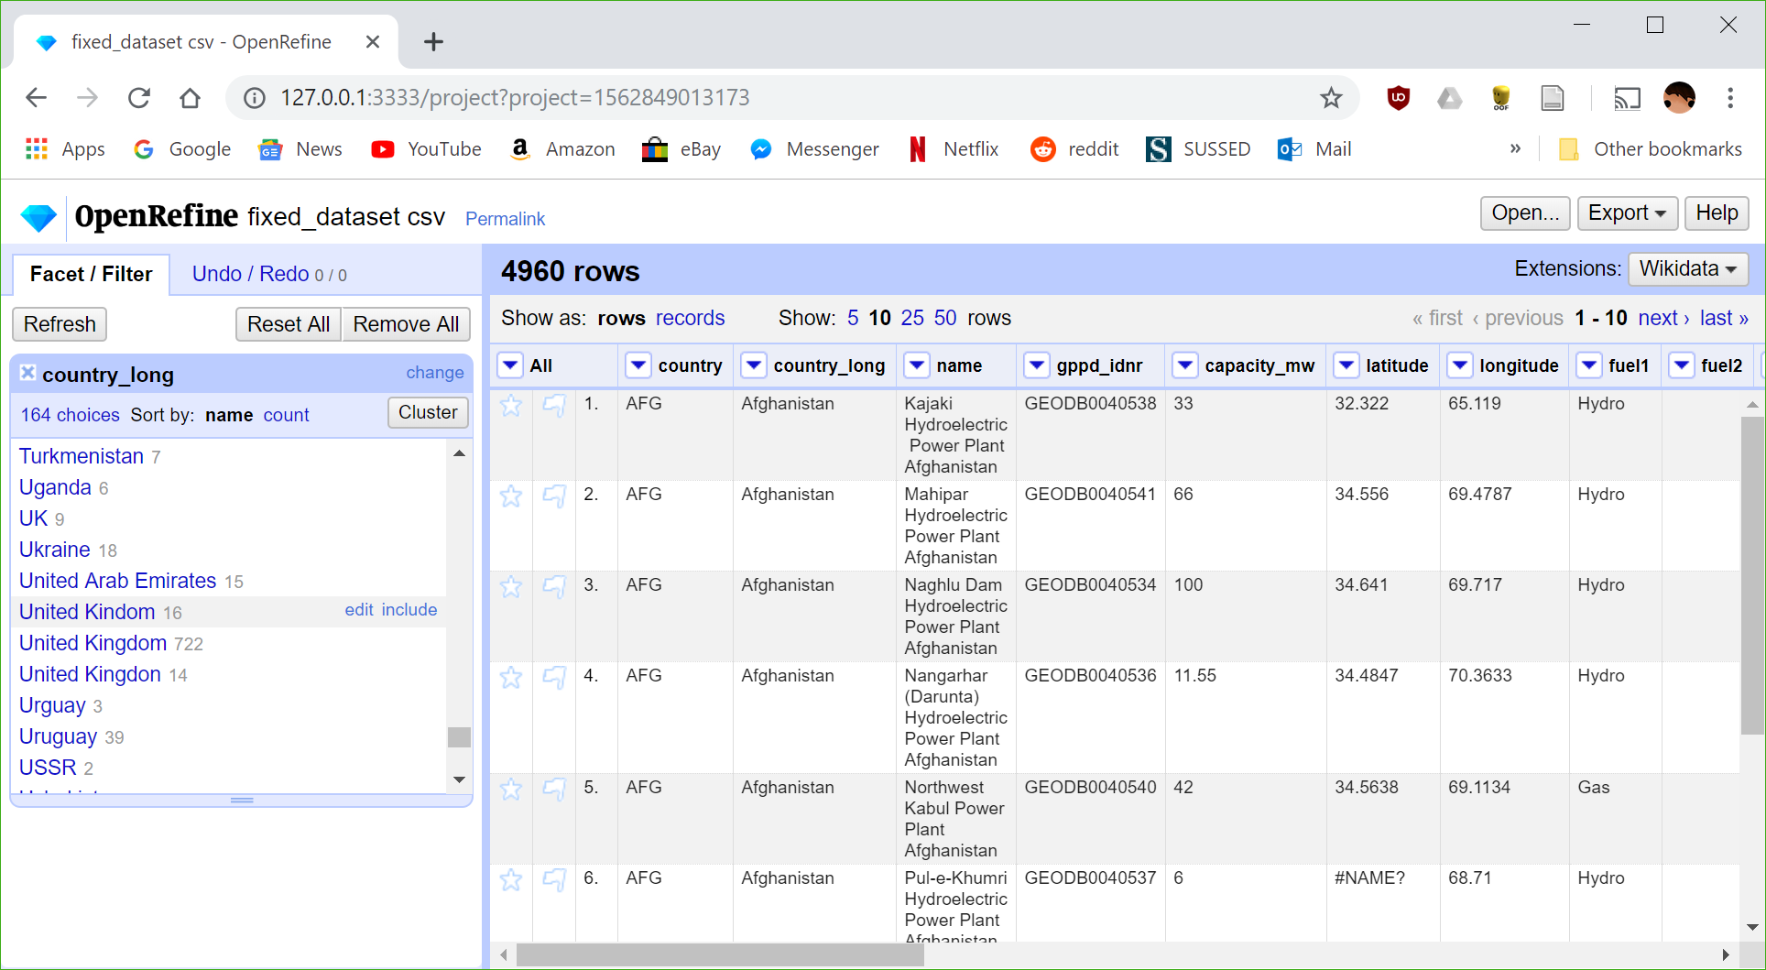Open the country_long column dropdown menu
This screenshot has width=1766, height=970.
pos(754,365)
